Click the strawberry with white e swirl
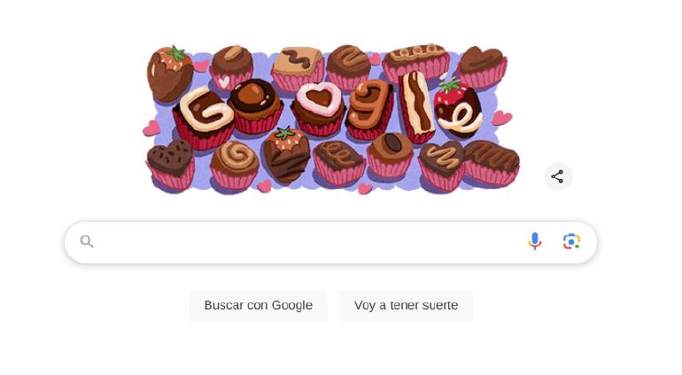The width and height of the screenshot is (682, 375). [x=458, y=108]
